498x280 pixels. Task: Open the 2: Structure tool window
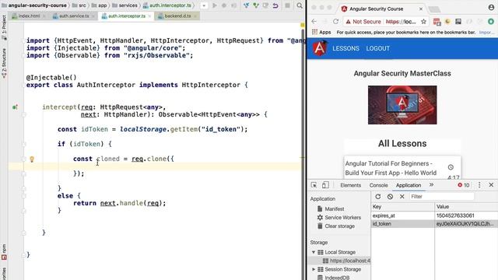point(4,63)
